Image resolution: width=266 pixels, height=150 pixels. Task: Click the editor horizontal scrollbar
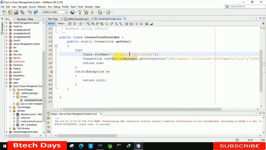142,109
